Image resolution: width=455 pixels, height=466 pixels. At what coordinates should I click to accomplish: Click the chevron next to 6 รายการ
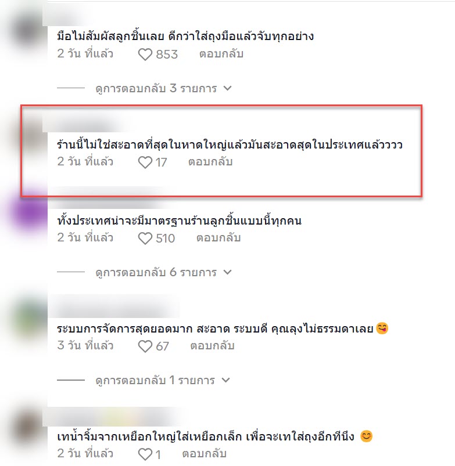coord(227,272)
